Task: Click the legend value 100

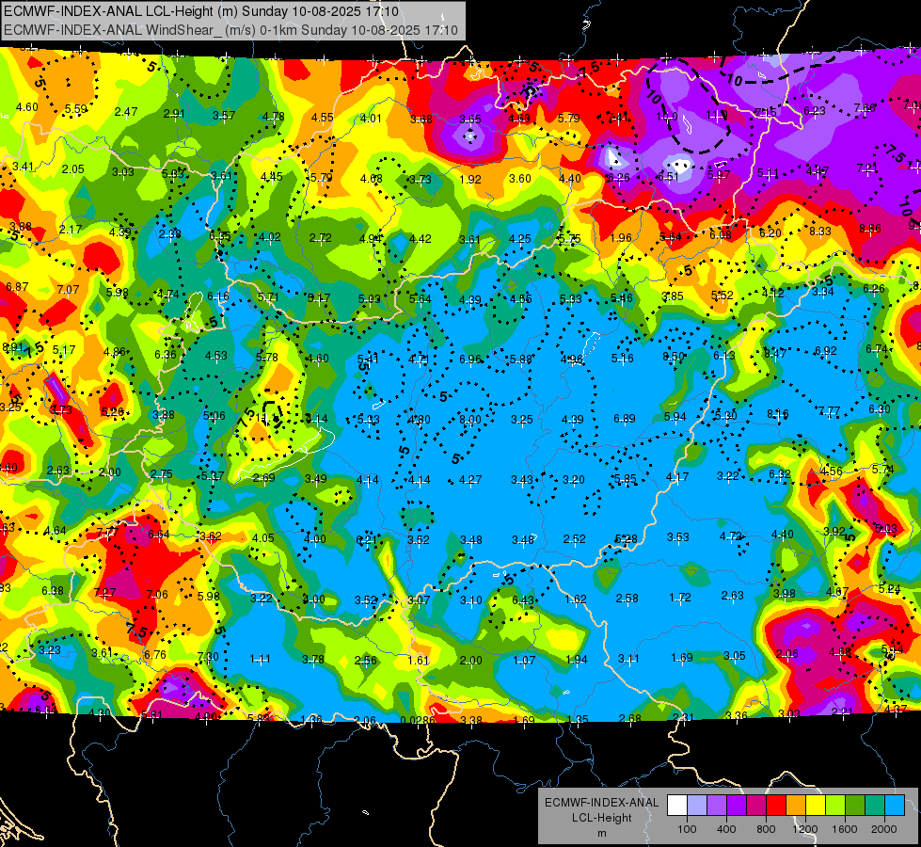Action: 687,829
